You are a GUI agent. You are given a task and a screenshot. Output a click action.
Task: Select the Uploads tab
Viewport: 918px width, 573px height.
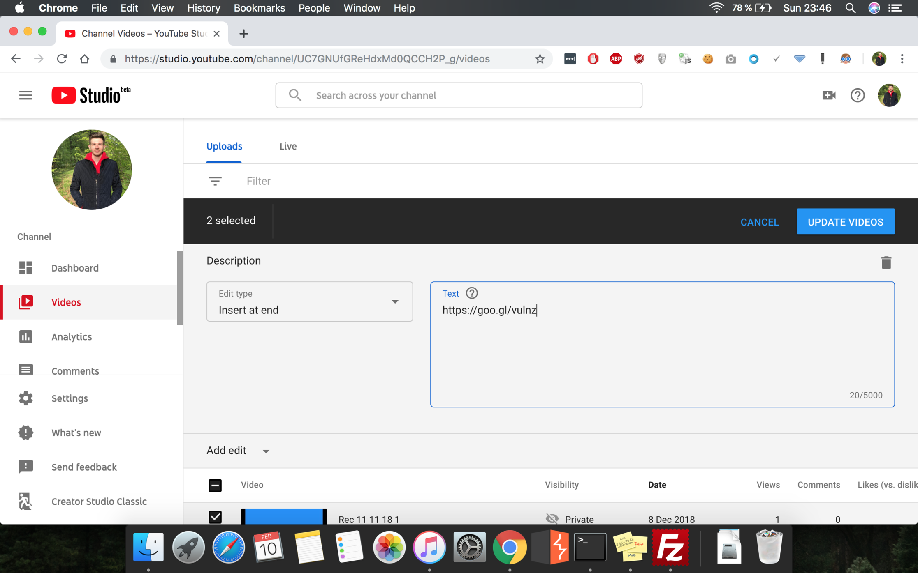pyautogui.click(x=224, y=146)
